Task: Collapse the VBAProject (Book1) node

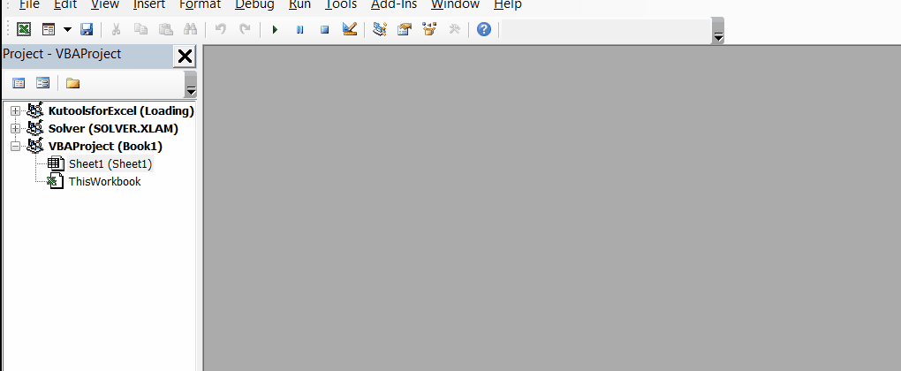Action: (x=16, y=147)
